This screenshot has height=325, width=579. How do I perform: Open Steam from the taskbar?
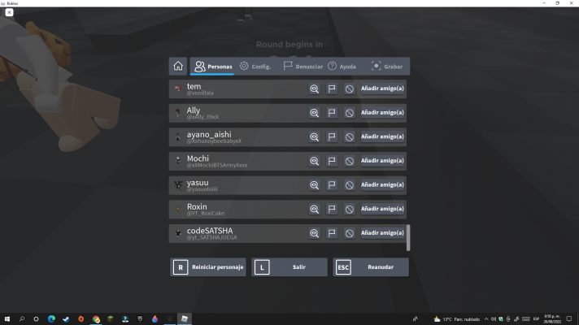(66, 318)
